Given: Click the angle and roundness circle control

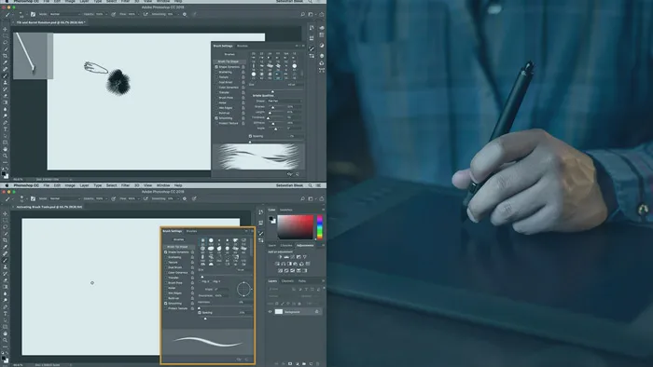Looking at the screenshot, I should 244,289.
